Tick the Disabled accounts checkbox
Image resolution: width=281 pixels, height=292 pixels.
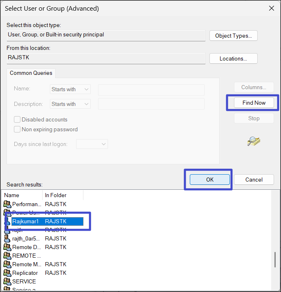(x=17, y=119)
